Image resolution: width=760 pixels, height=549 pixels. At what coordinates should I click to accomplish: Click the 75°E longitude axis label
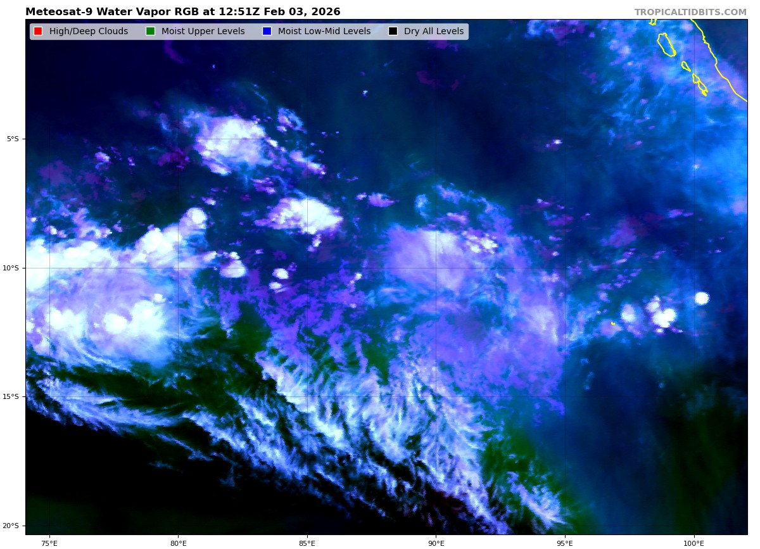tap(49, 543)
